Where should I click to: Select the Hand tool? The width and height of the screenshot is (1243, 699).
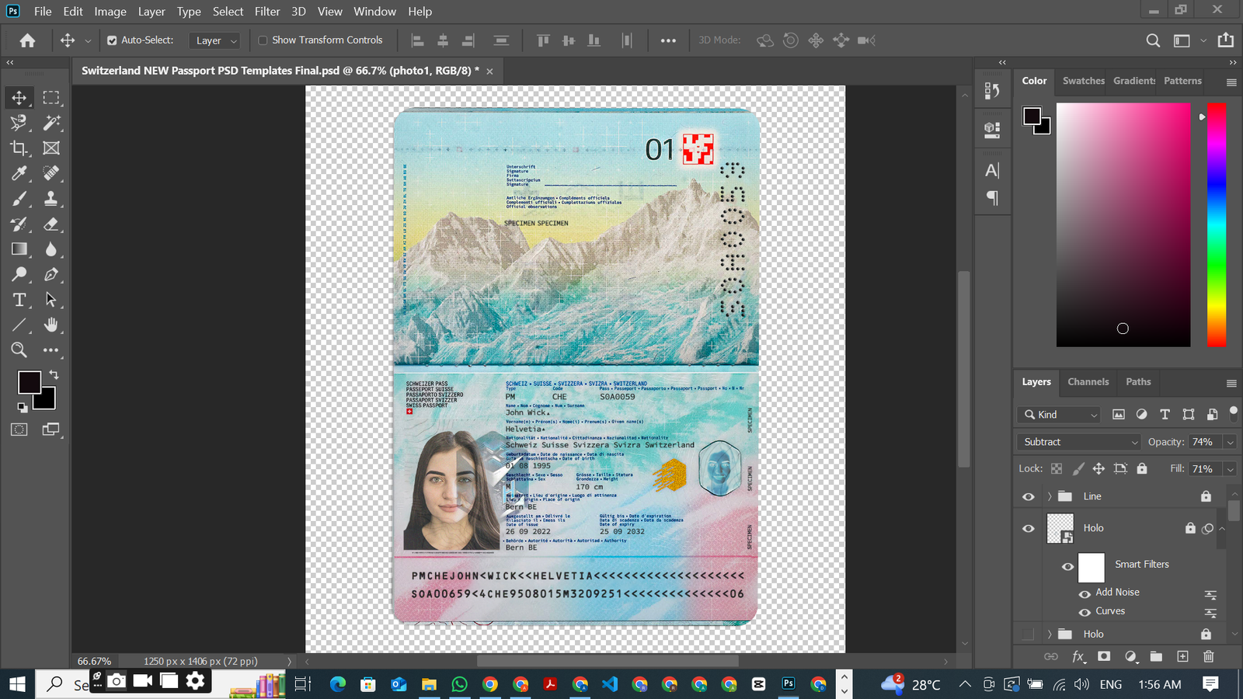click(51, 325)
